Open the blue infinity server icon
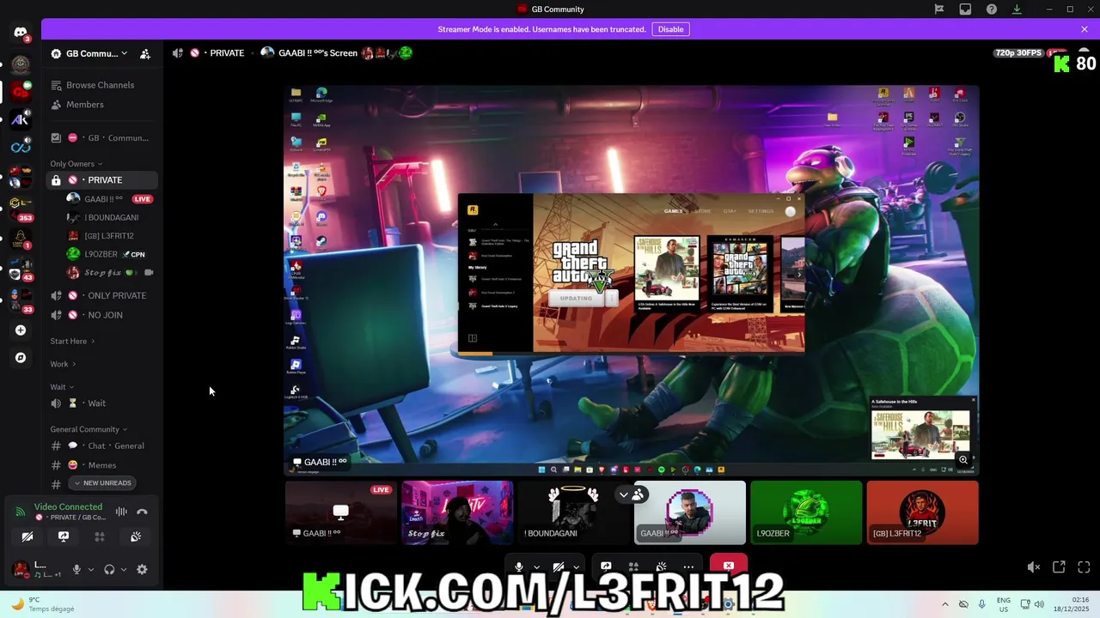Image resolution: width=1100 pixels, height=618 pixels. point(21,147)
